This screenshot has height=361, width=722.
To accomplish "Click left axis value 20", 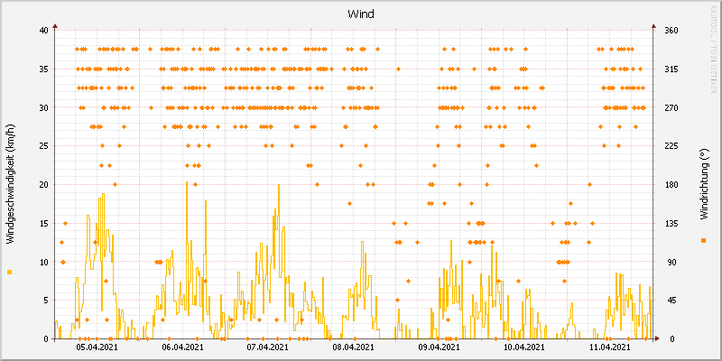I will tap(43, 185).
